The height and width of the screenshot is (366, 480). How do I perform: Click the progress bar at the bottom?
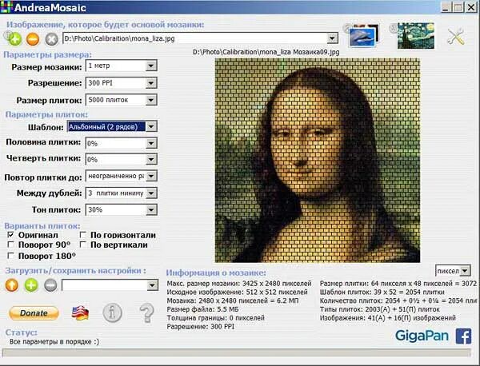point(236,353)
